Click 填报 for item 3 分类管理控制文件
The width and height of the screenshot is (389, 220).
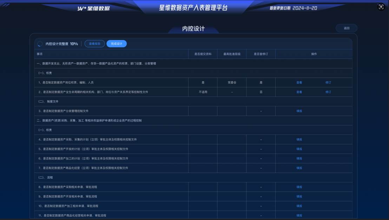299,111
